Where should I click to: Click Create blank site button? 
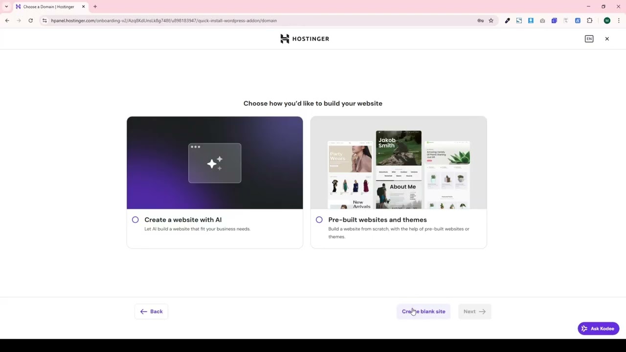(x=424, y=311)
